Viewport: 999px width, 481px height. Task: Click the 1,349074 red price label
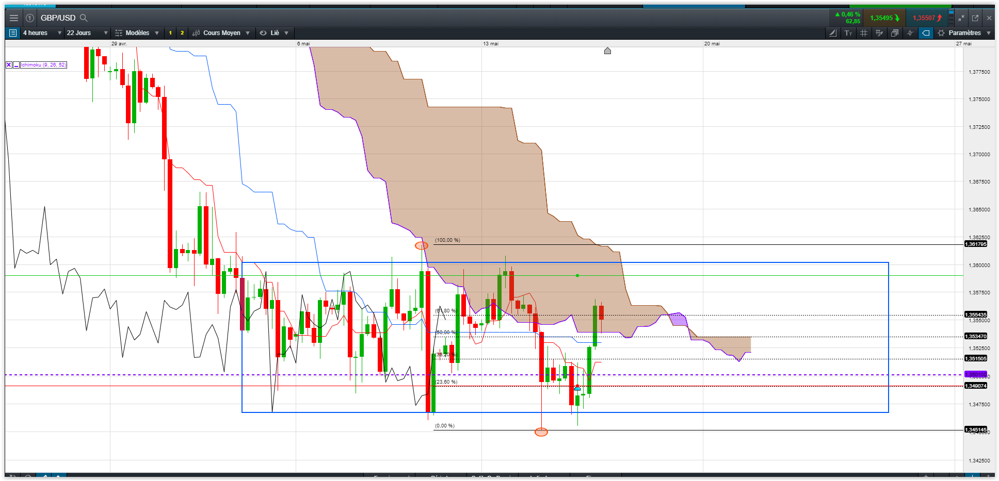(x=975, y=386)
